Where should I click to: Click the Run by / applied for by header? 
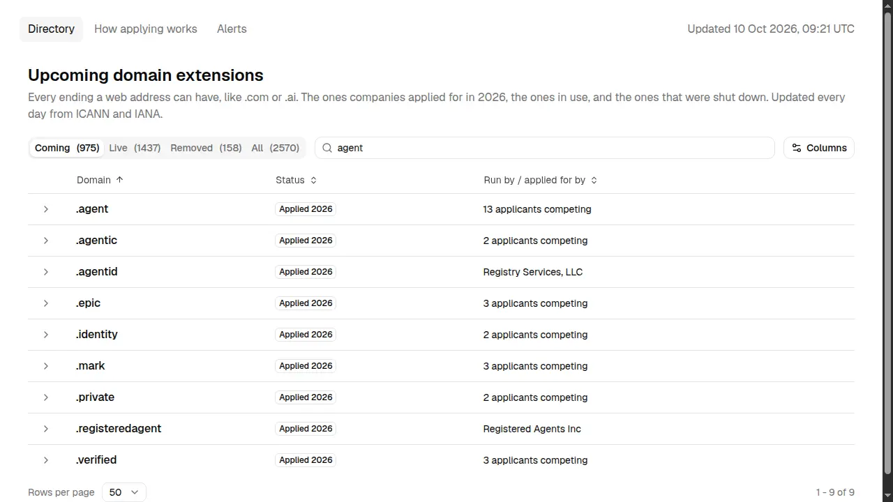(534, 180)
